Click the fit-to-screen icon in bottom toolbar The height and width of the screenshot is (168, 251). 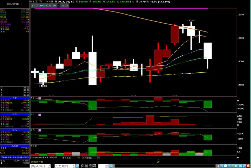pyautogui.click(x=240, y=166)
